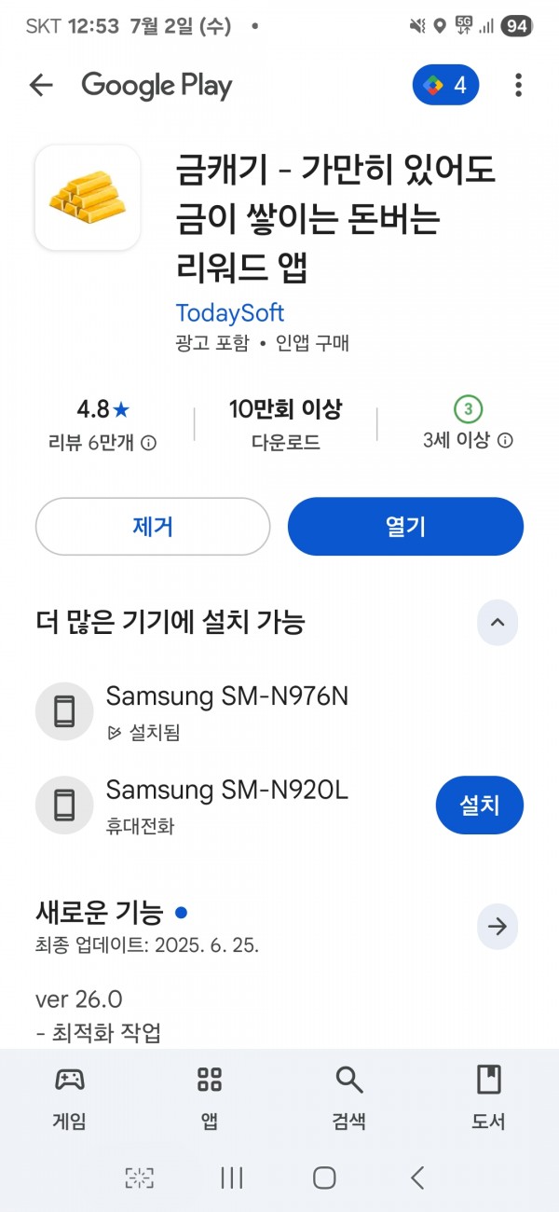Open the 검색 search tab
The height and width of the screenshot is (1212, 559).
coord(348,1099)
